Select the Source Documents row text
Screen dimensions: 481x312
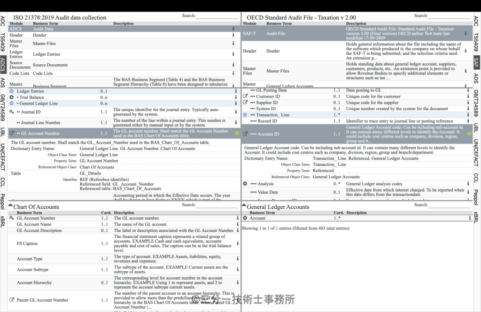click(x=50, y=65)
